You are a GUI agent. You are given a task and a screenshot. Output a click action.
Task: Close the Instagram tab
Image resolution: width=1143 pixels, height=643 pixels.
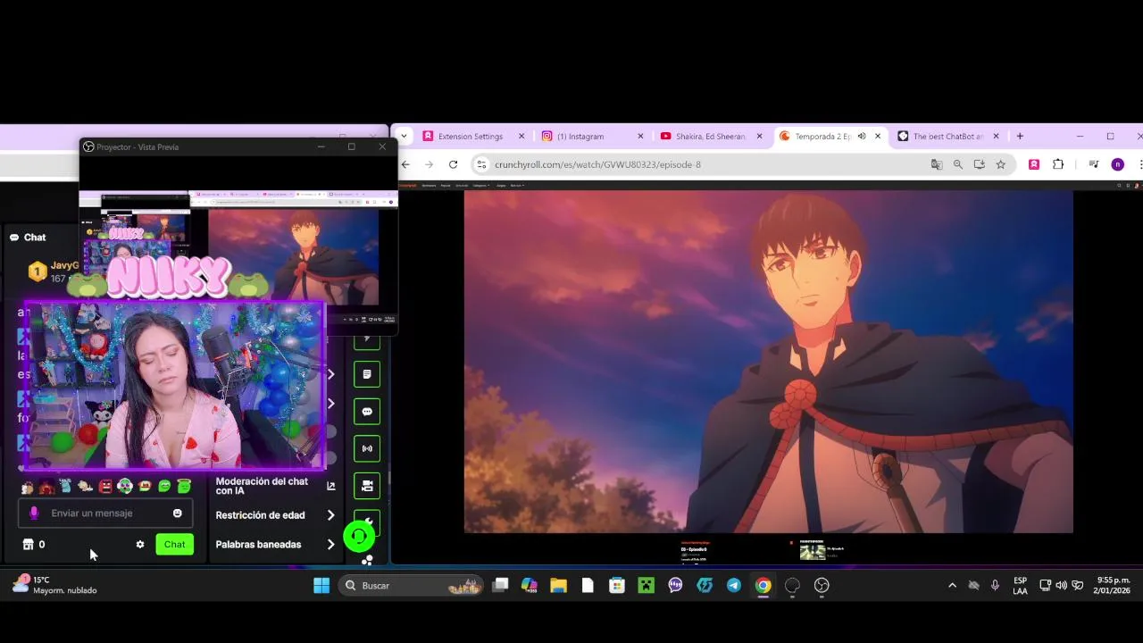pyautogui.click(x=640, y=137)
